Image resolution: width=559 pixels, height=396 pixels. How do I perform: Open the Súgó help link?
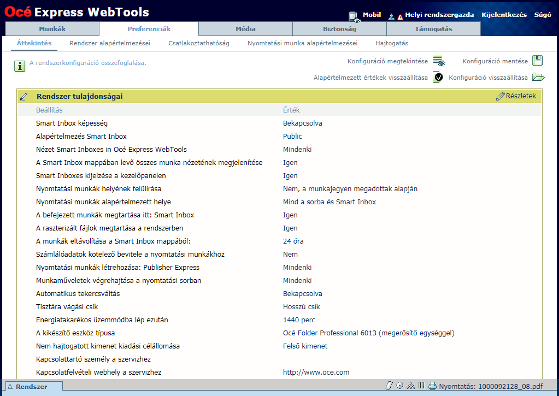[x=543, y=15]
